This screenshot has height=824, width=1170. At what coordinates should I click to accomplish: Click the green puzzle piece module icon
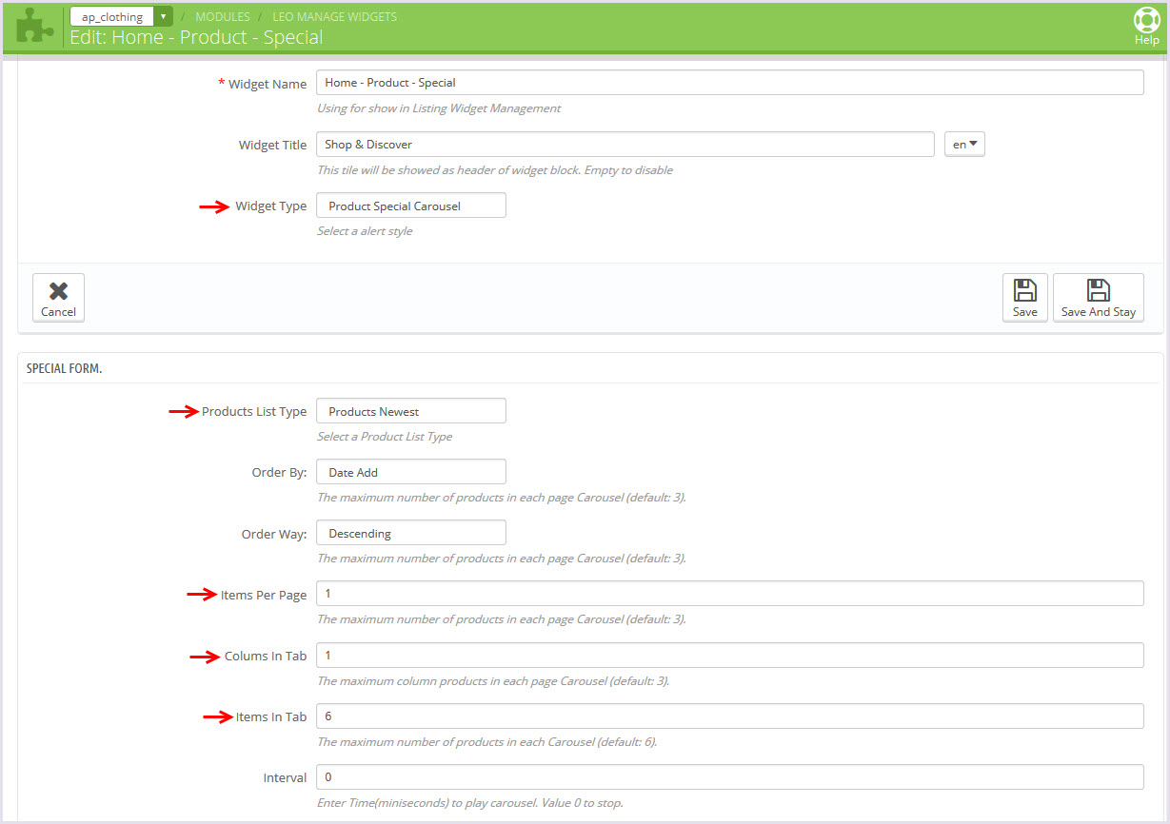[35, 26]
